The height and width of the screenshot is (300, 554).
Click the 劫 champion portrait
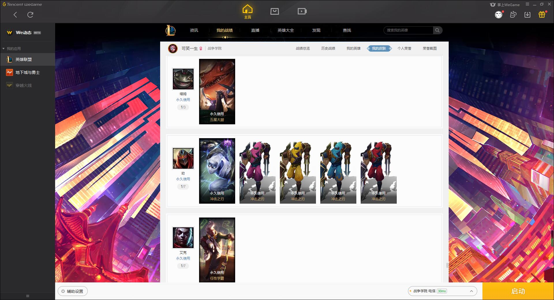[183, 158]
